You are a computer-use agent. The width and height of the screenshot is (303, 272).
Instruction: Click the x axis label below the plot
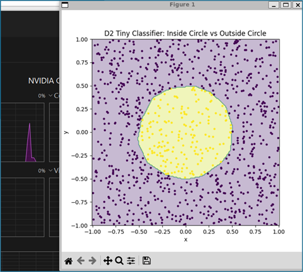186,240
